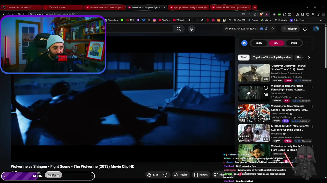
Task: Open the Stripe Express bookmark
Action: [298, 20]
